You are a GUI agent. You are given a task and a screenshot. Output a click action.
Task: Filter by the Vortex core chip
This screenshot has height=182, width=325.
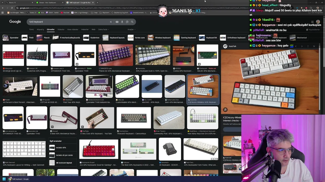click(137, 38)
